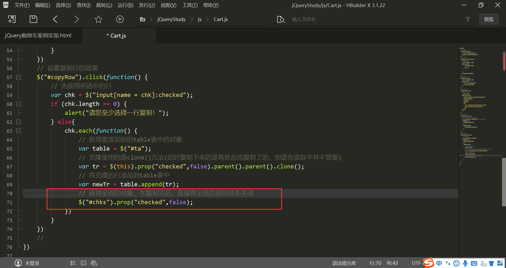Screen dimensions: 506x268
Task: Open the outline list icon in status bar
Action: pos(73,263)
